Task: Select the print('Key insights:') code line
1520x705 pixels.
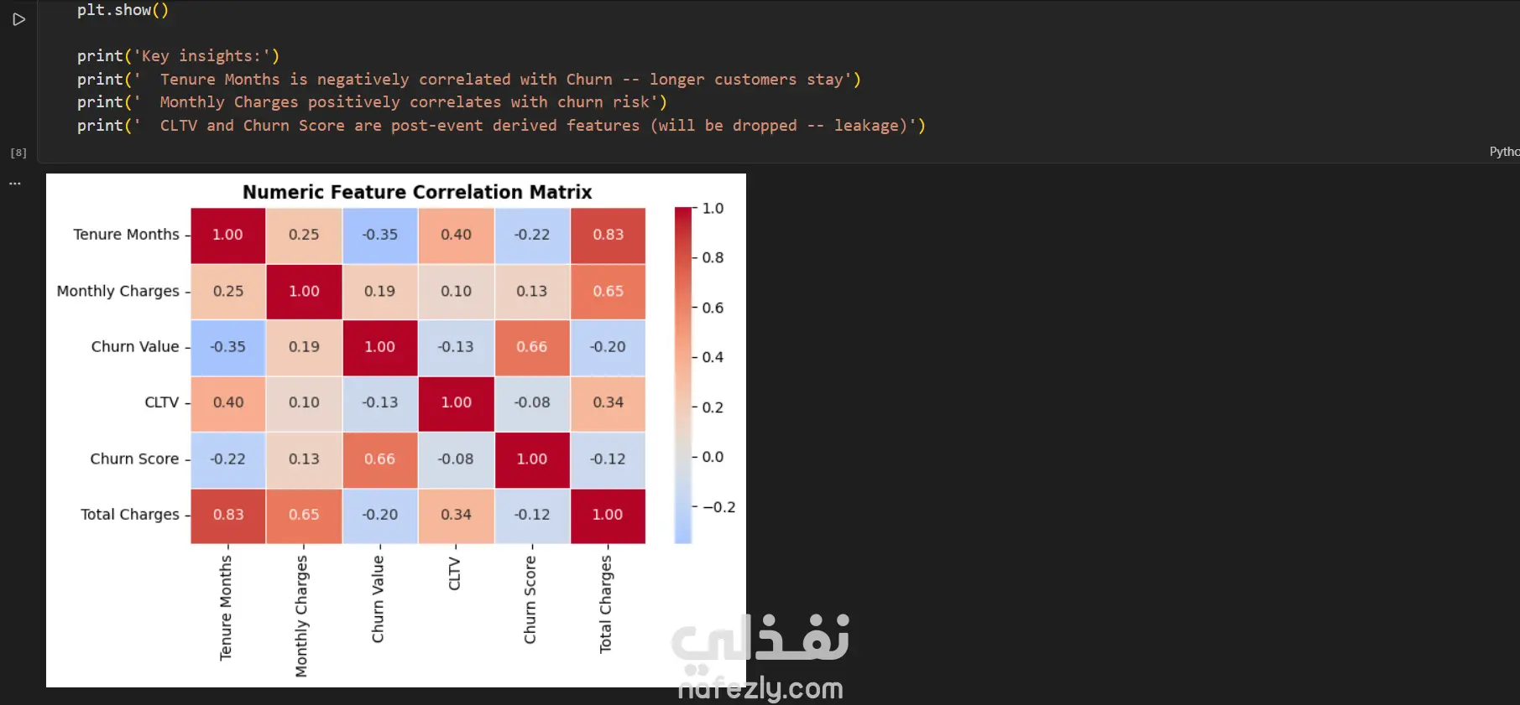Action: pyautogui.click(x=178, y=56)
